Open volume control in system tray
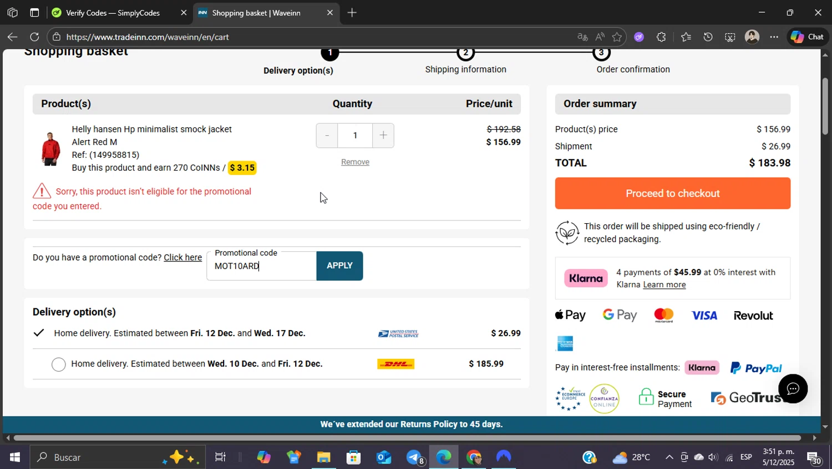The width and height of the screenshot is (832, 469). point(713,457)
